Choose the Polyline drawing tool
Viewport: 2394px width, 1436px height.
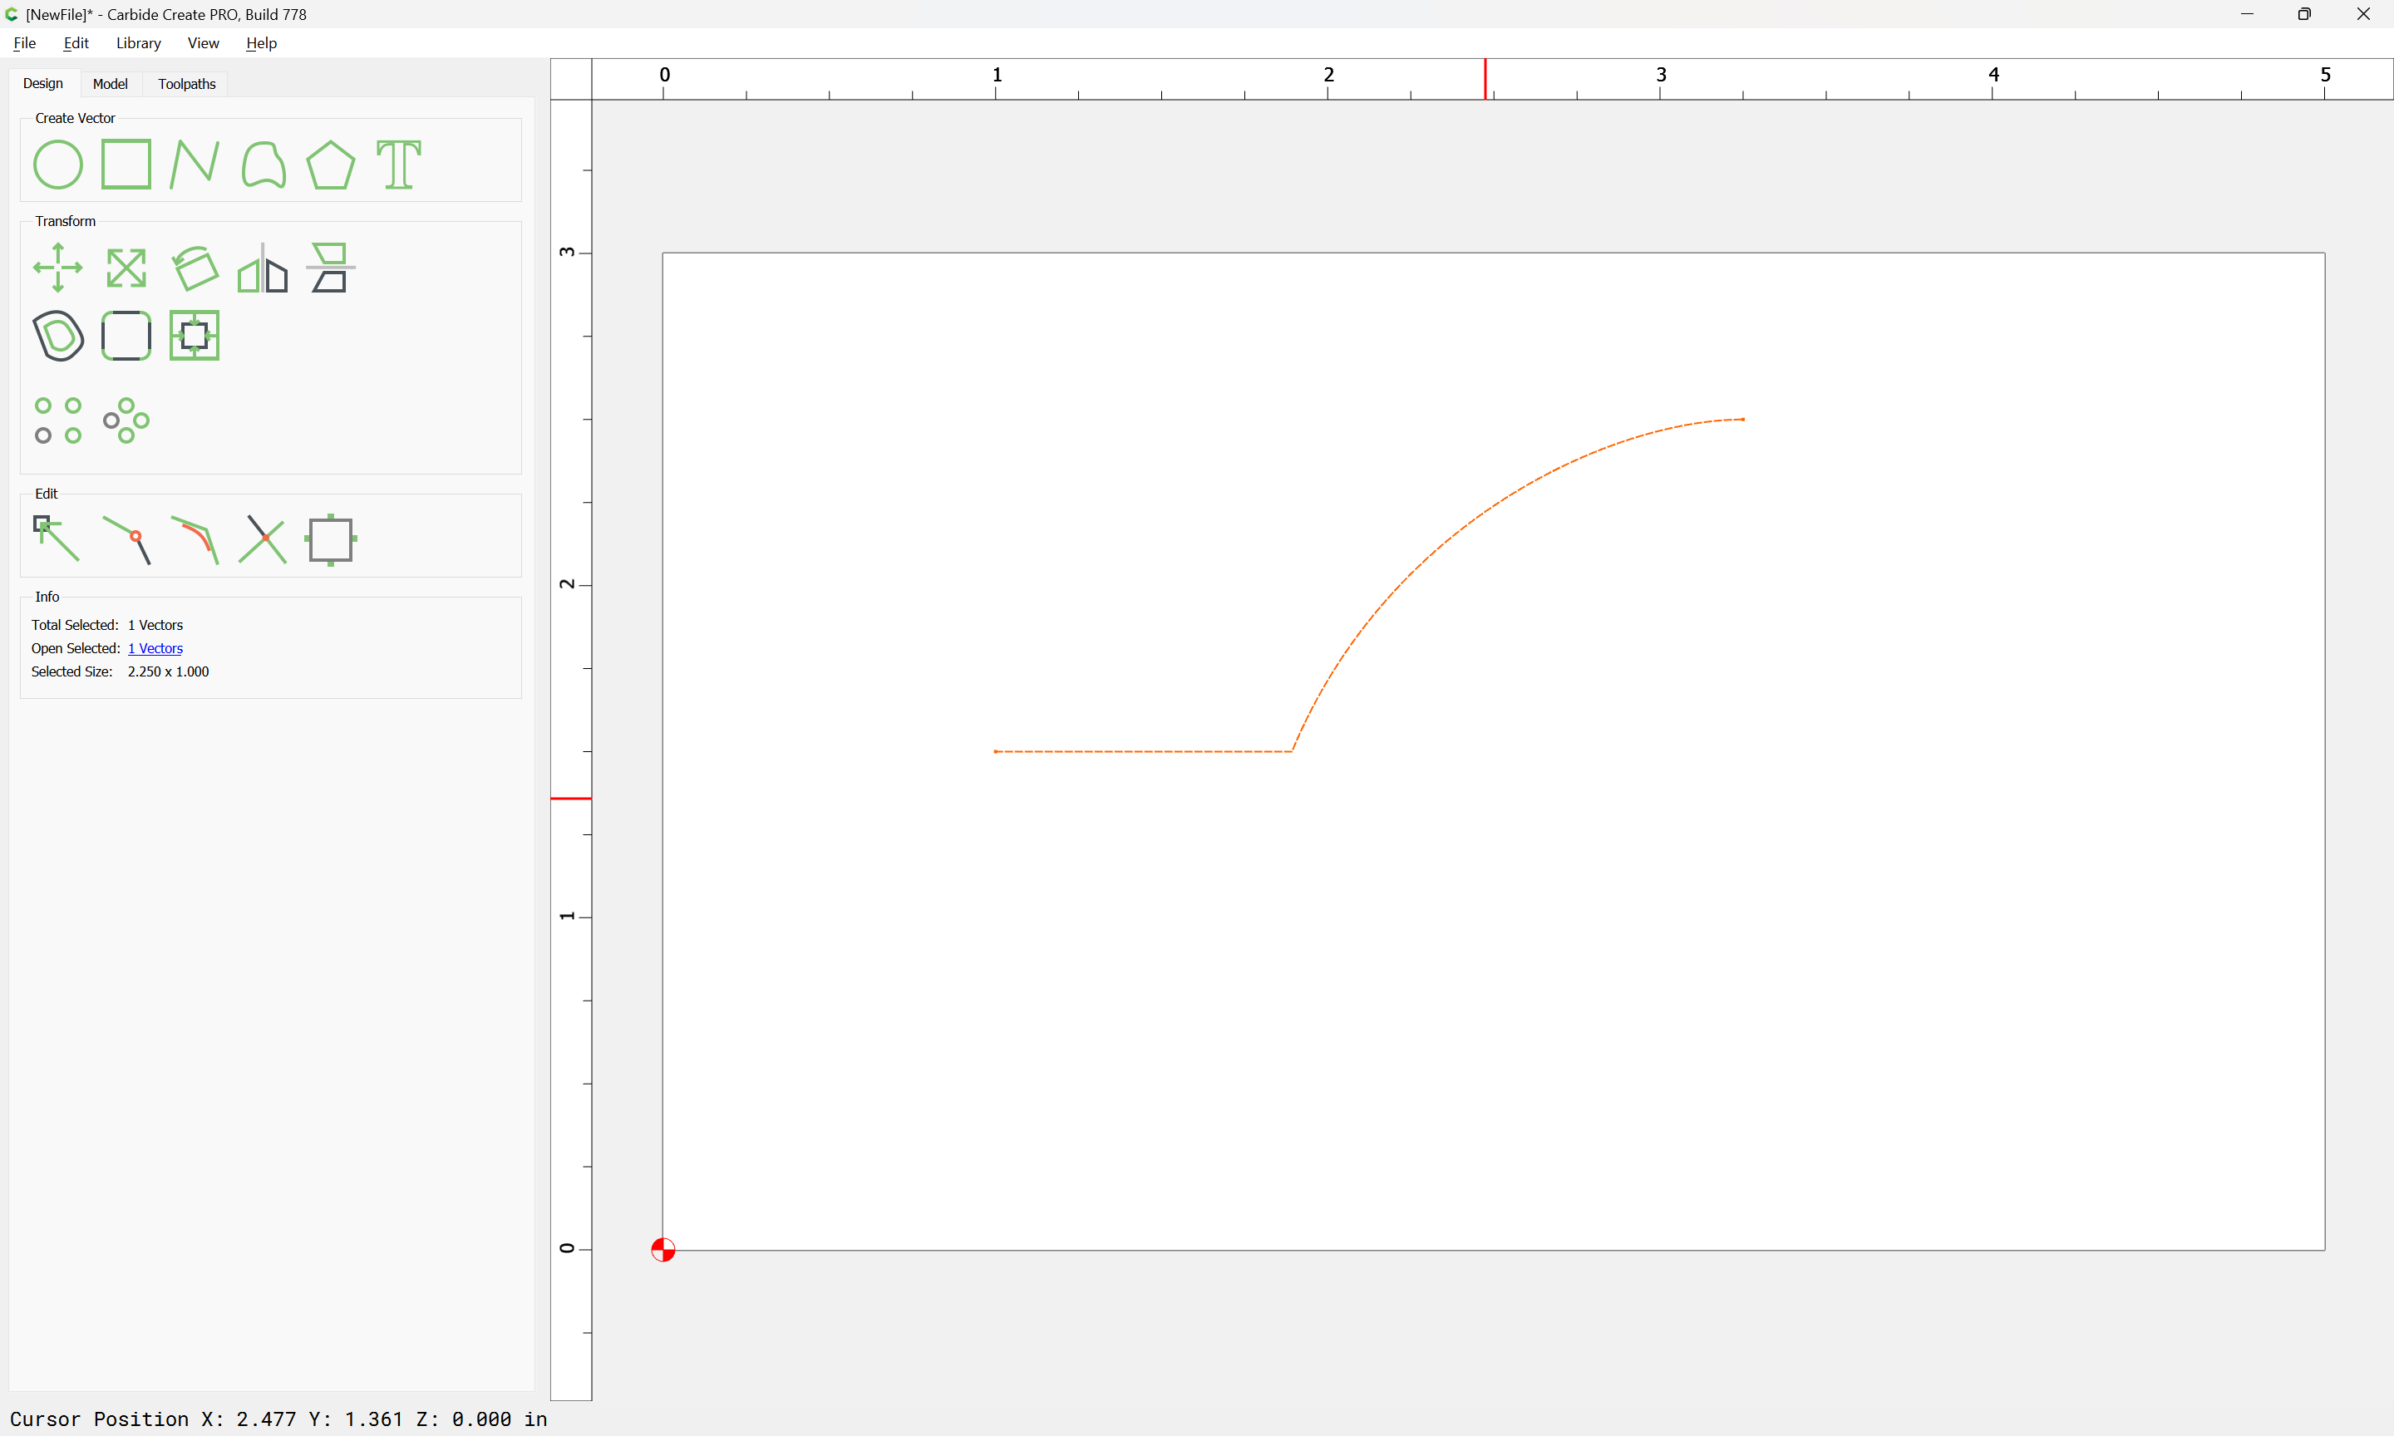tap(195, 165)
